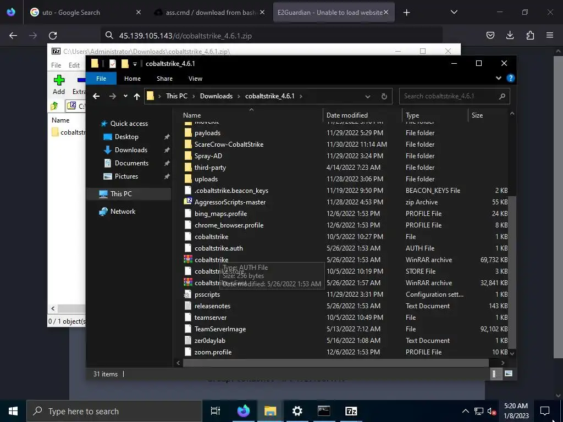Select the AggressorScripts-master zip archive
Viewport: 563px width, 422px height.
[x=345, y=202]
